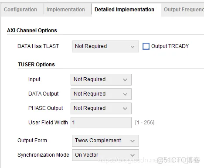Screen dimensions: 204x168
Task: Open the Synchronization Mode dropdown
Action: (x=105, y=155)
